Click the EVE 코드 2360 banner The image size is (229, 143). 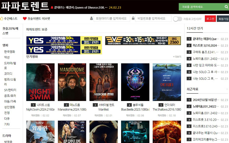coord(143,41)
